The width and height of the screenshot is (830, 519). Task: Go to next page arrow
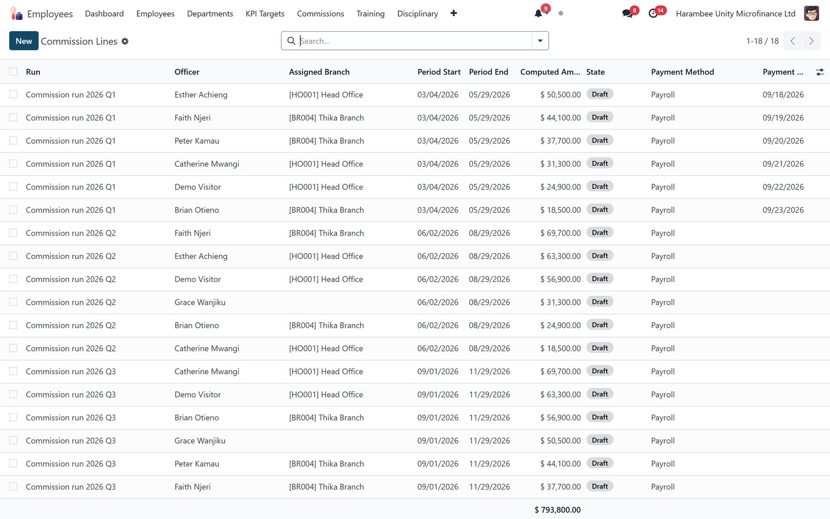(x=811, y=41)
